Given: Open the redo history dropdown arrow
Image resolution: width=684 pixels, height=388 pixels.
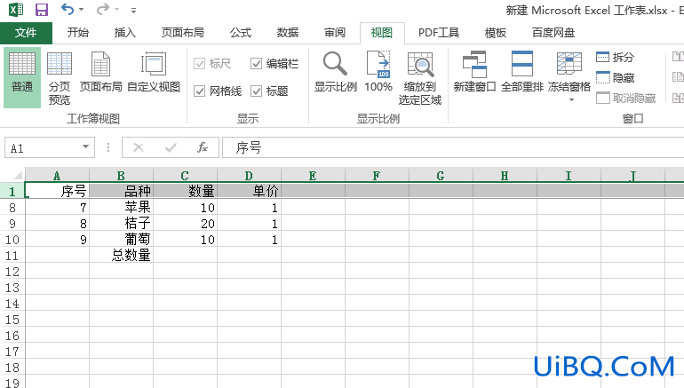Looking at the screenshot, I should pyautogui.click(x=116, y=10).
